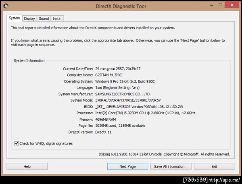Open the Display tab
This screenshot has width=242, height=184.
(x=29, y=19)
